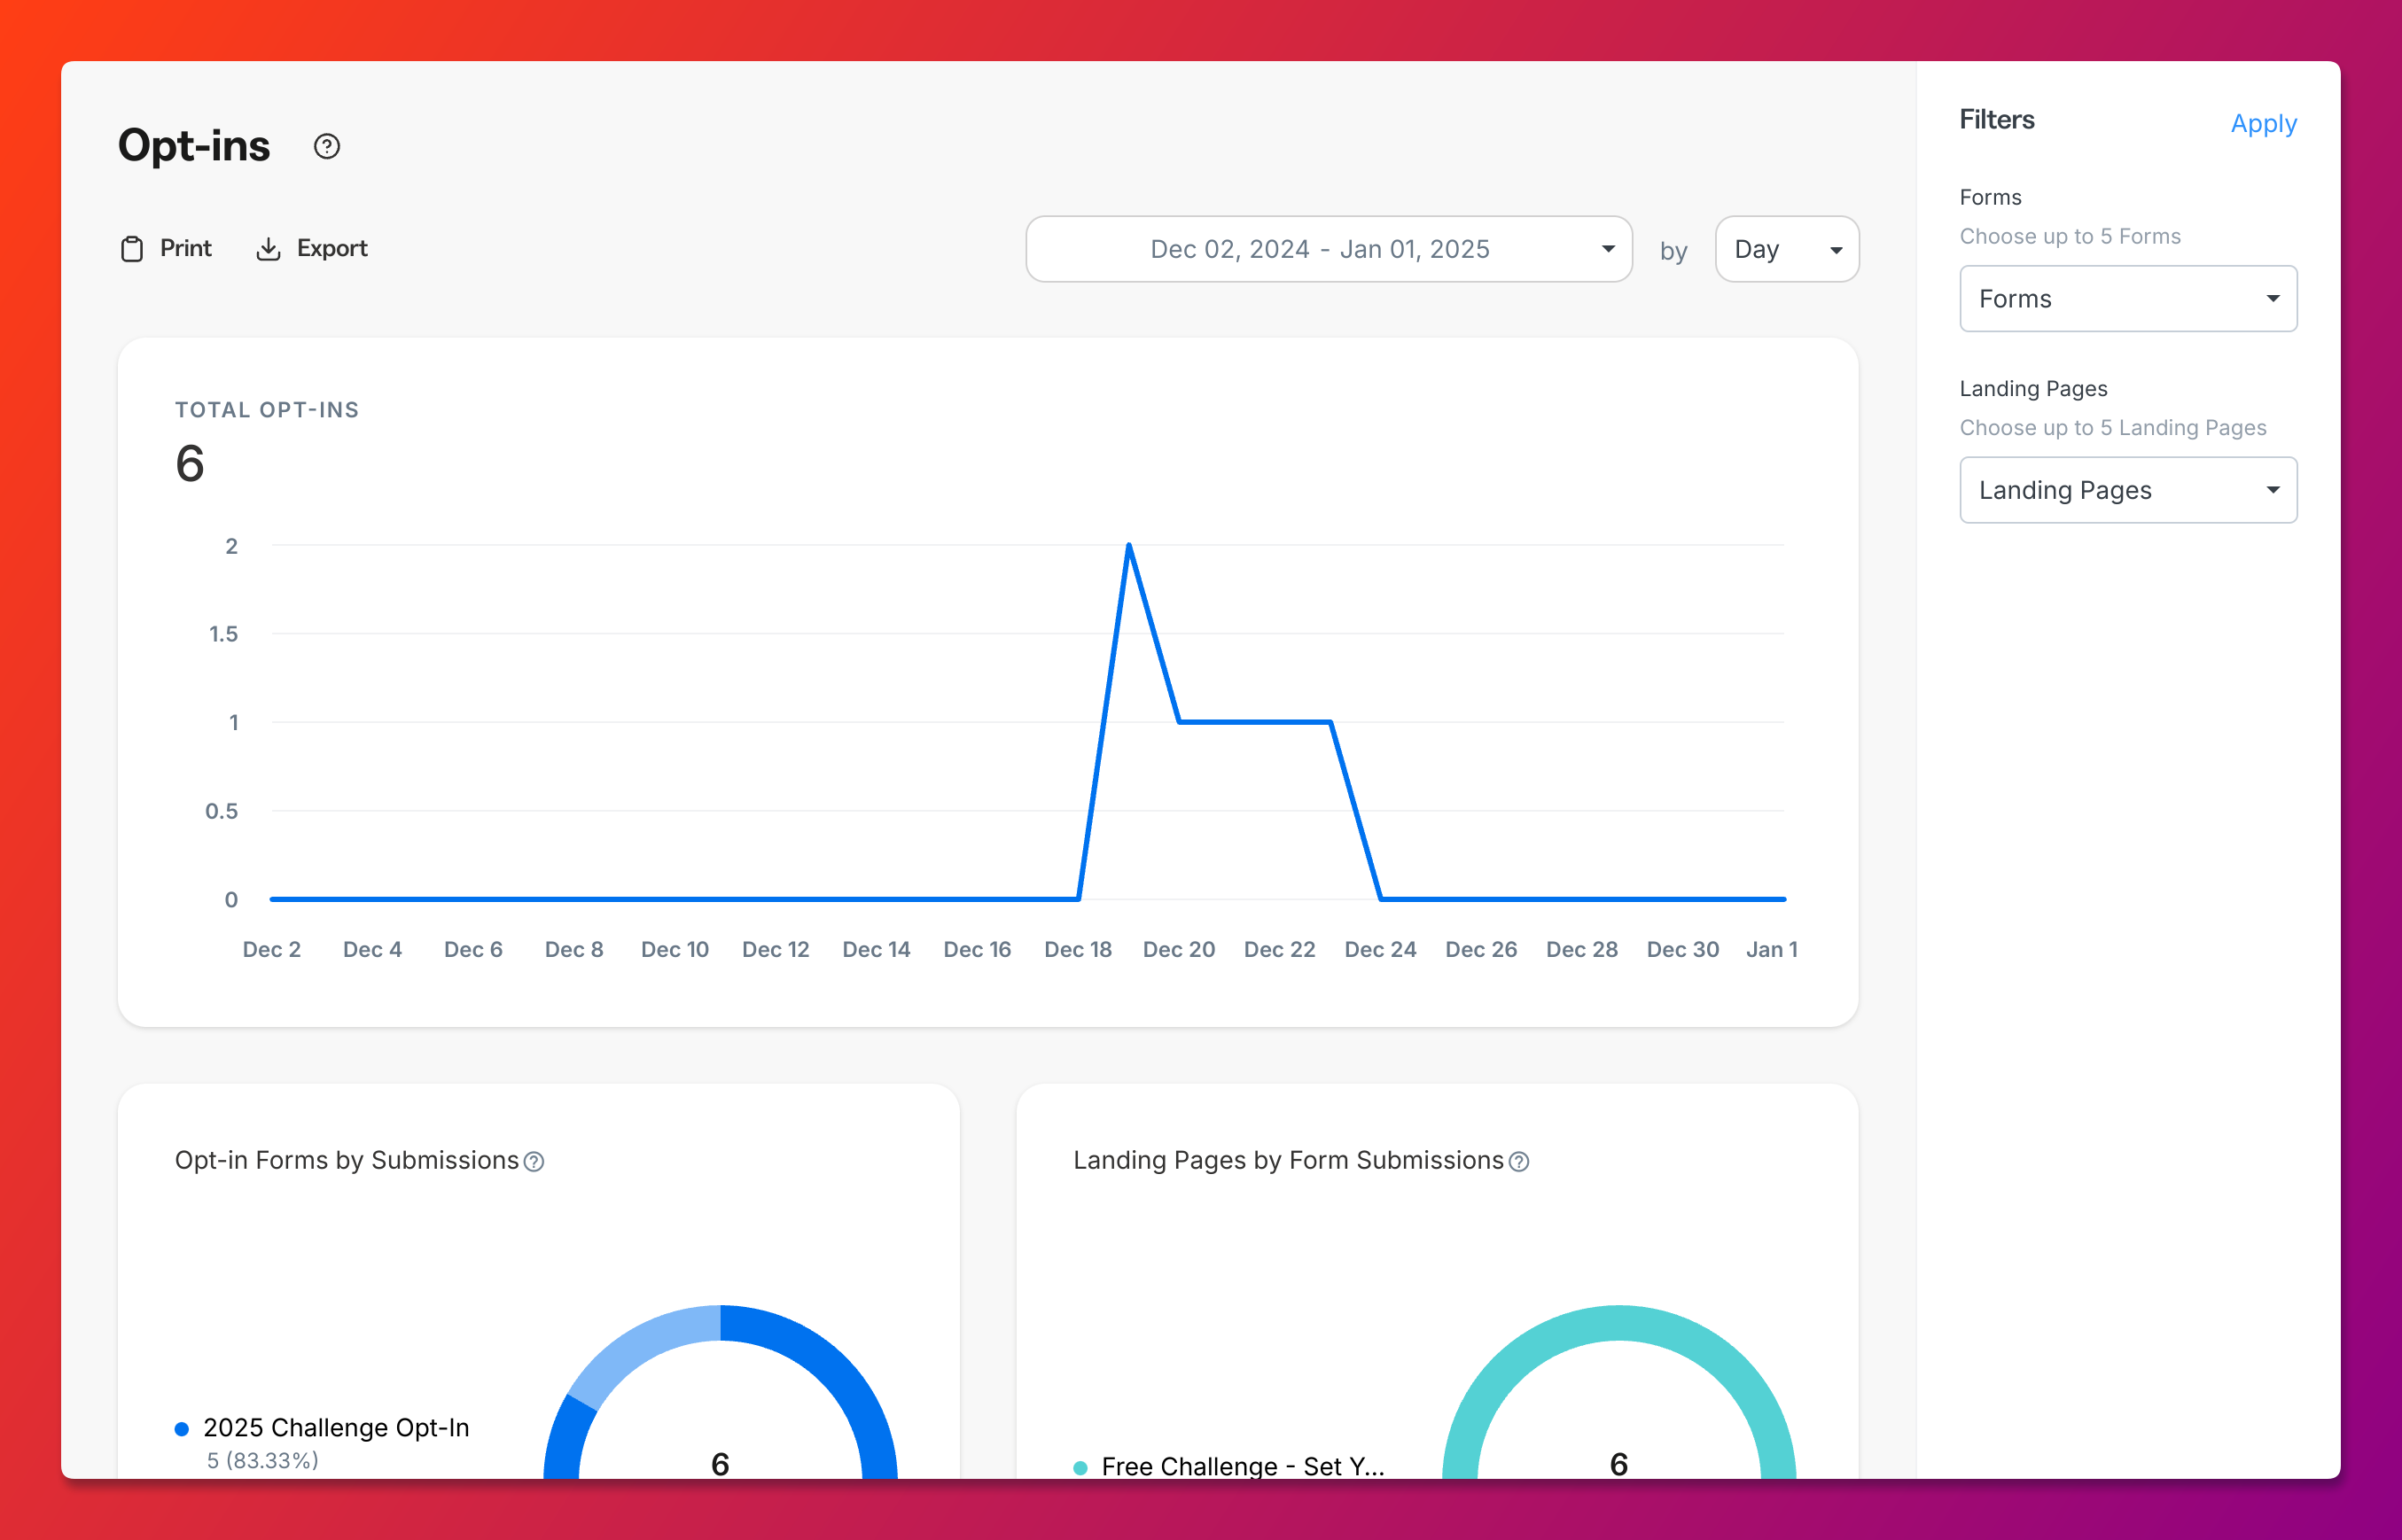Click the teal legend dot for Free Challenge
The image size is (2402, 1540).
point(1080,1468)
